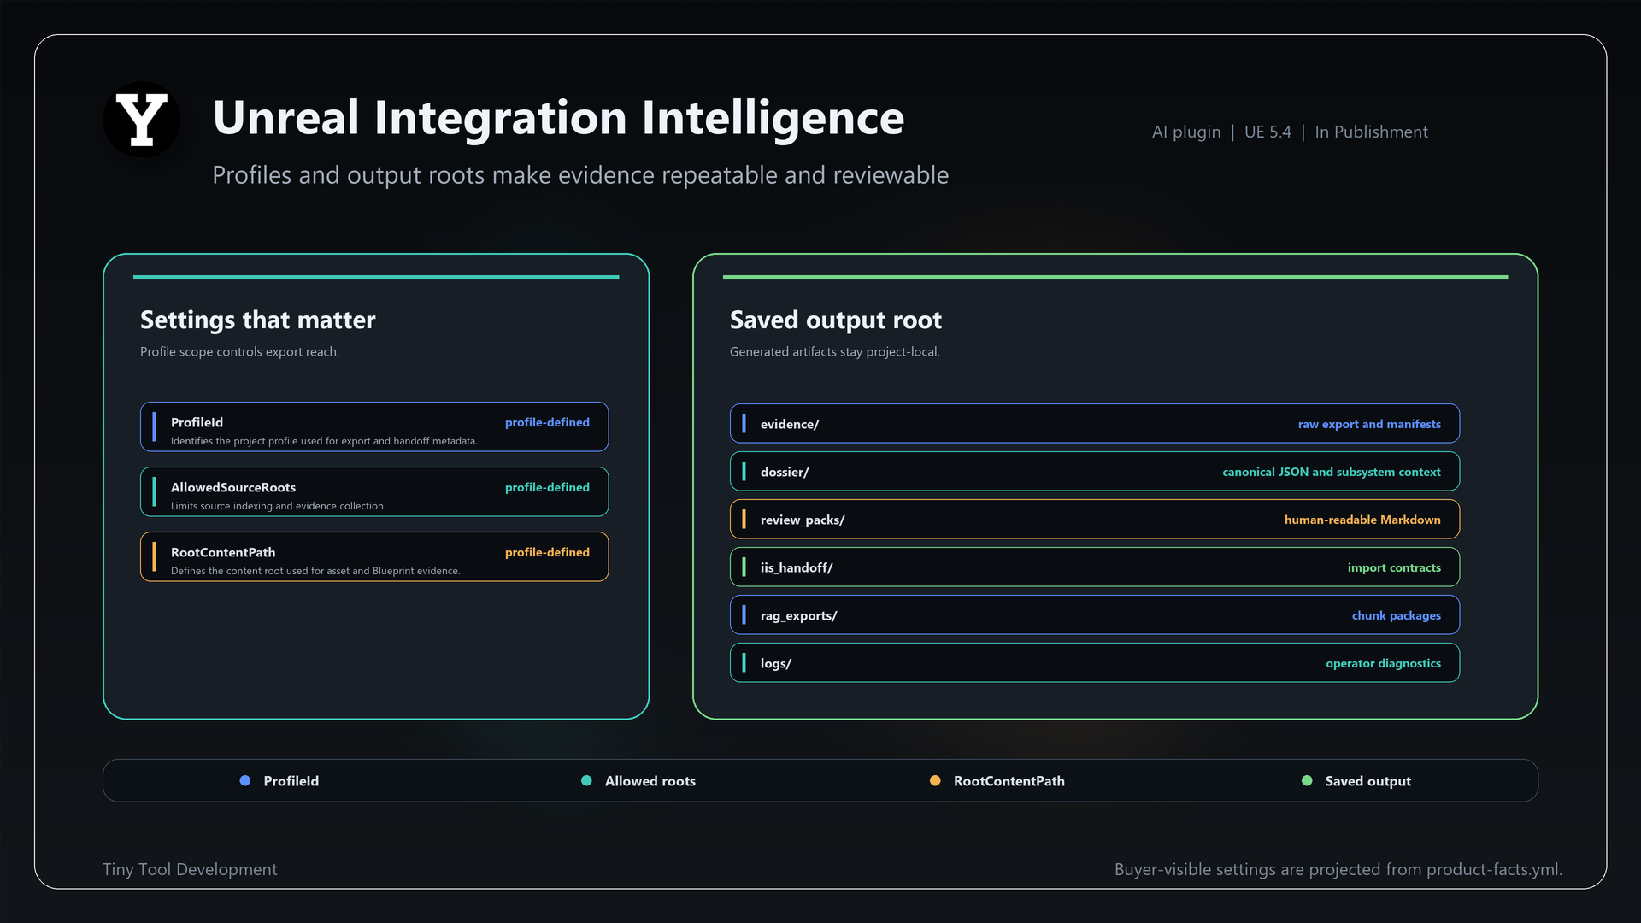Select the rag_exports/ folder row
Viewport: 1641px width, 923px height.
tap(1095, 614)
